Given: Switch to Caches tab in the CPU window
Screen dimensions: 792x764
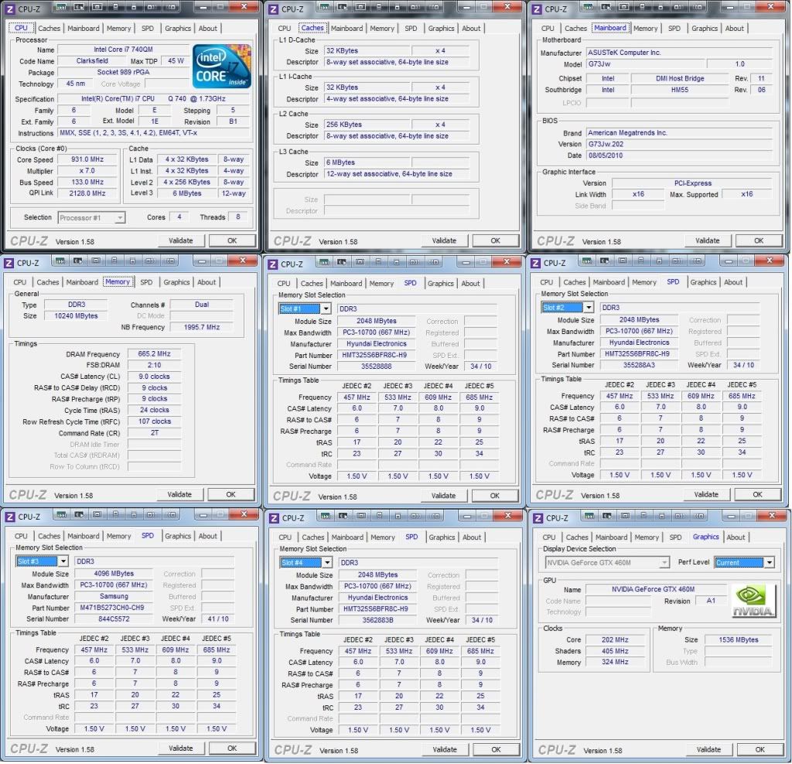Looking at the screenshot, I should [x=49, y=29].
